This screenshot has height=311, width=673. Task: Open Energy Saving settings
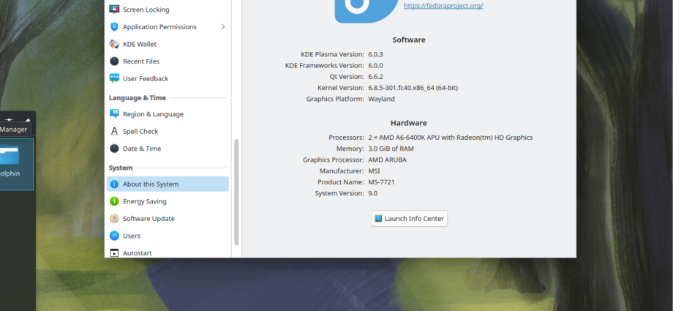168,201
